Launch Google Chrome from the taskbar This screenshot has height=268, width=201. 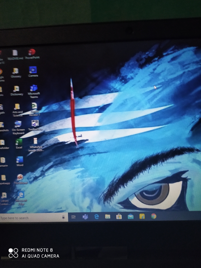click(154, 216)
